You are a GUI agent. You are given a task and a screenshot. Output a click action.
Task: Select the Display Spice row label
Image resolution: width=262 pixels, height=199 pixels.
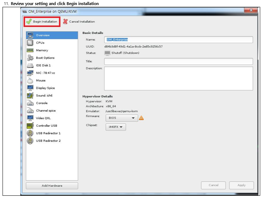(45, 88)
